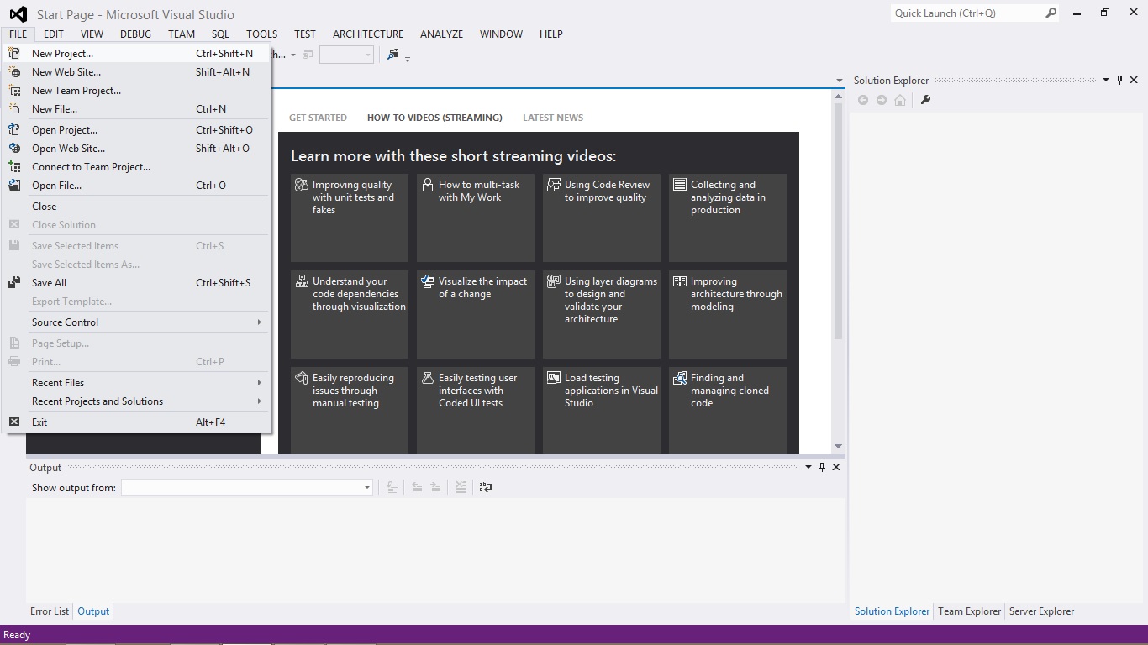Open the empty combo box in toolbar
This screenshot has width=1148, height=645.
click(x=346, y=55)
